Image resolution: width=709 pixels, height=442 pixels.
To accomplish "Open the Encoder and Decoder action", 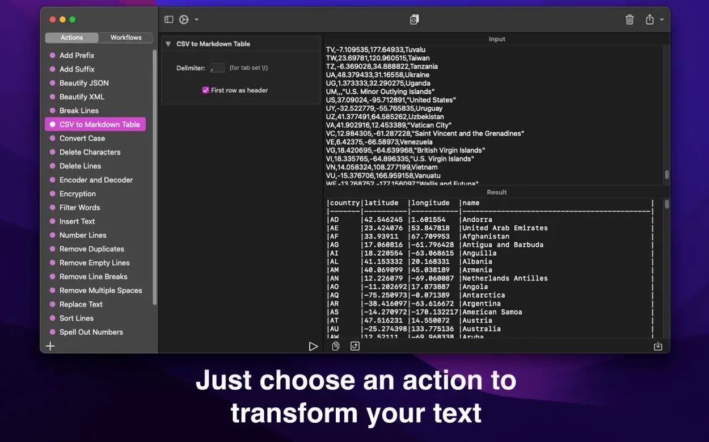I will tap(95, 180).
